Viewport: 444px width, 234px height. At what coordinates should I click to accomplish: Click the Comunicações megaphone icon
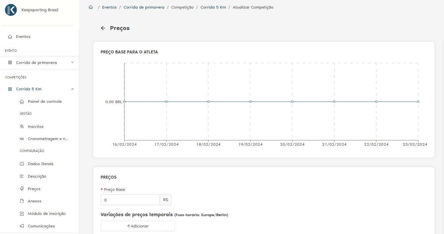point(22,226)
